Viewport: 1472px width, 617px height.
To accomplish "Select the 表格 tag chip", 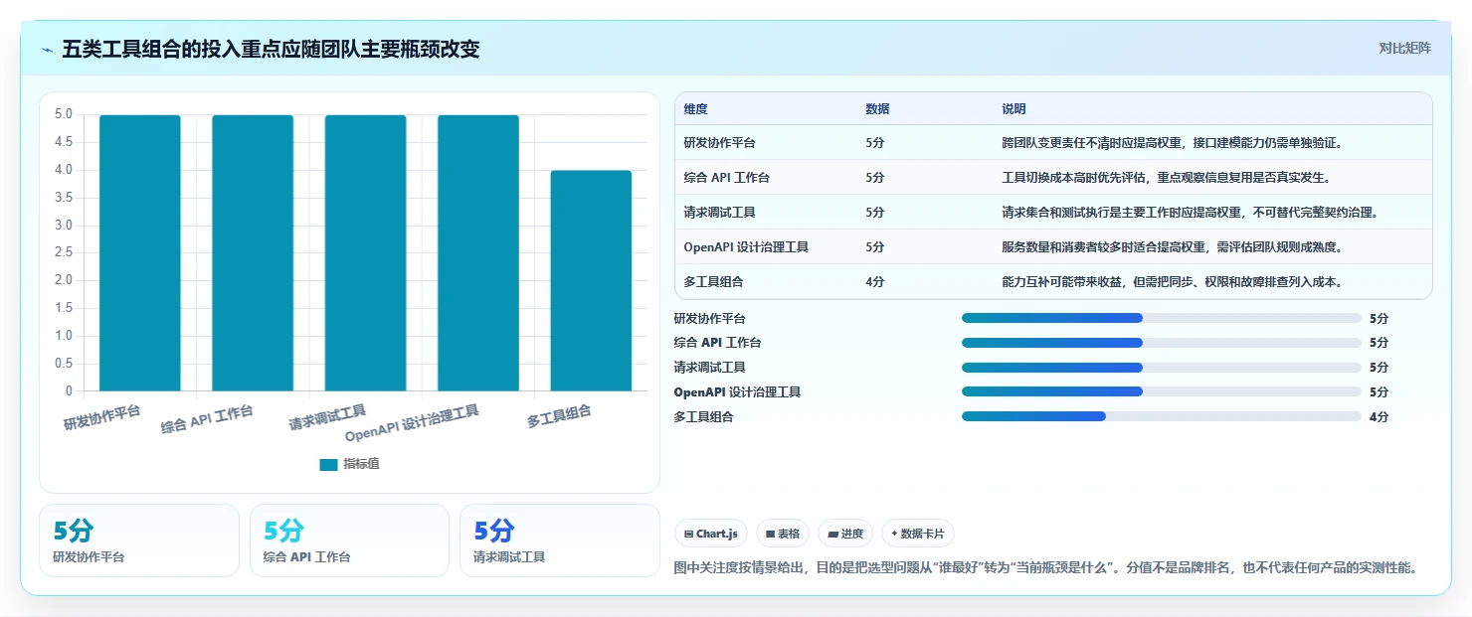I will (x=783, y=534).
